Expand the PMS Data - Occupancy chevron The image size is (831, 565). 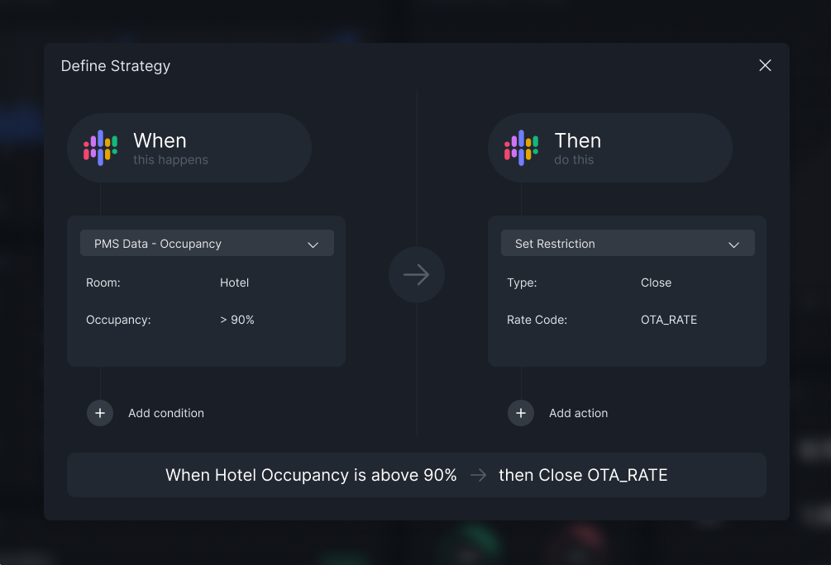313,245
